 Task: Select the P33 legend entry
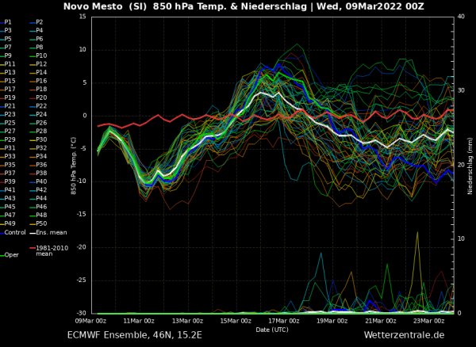(8, 156)
